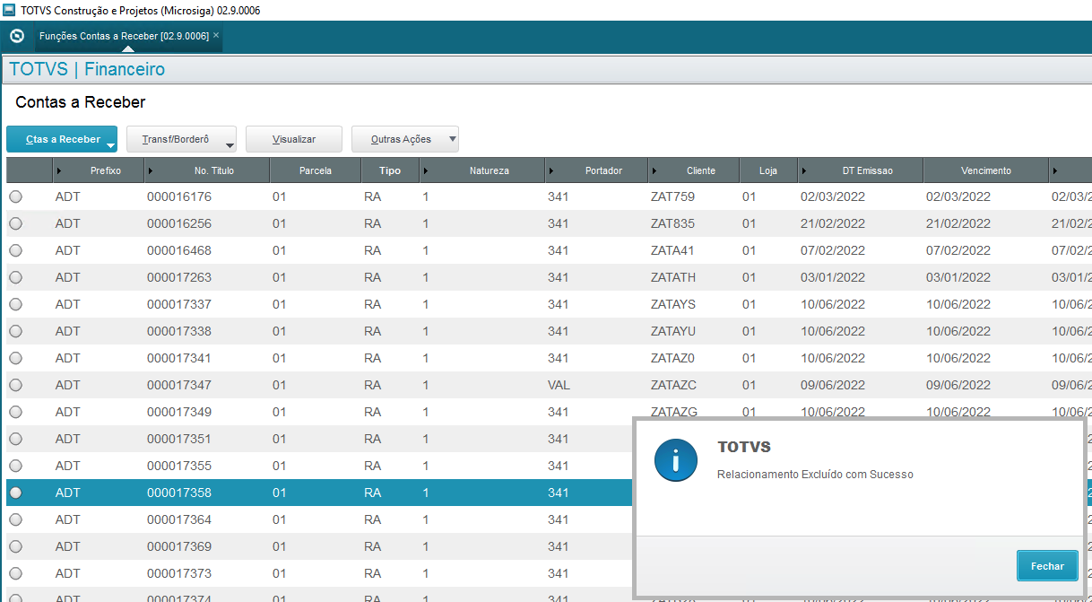Close the Funções Contas a Receber tab
This screenshot has width=1092, height=602.
click(216, 35)
